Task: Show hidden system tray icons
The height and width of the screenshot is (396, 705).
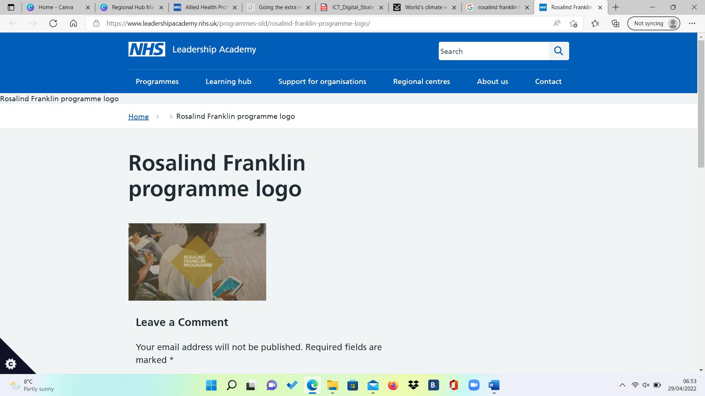Action: tap(622, 385)
